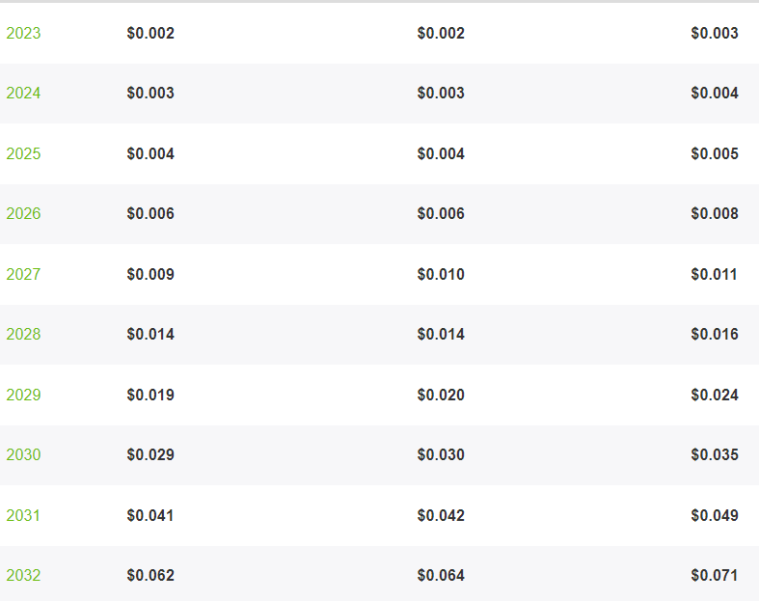This screenshot has width=759, height=601.
Task: Select the $0.064 value in 2032 row
Action: 441,575
